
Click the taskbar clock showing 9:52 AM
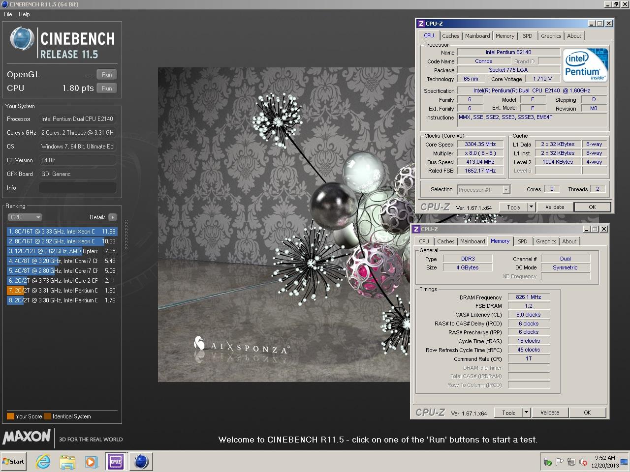point(605,462)
